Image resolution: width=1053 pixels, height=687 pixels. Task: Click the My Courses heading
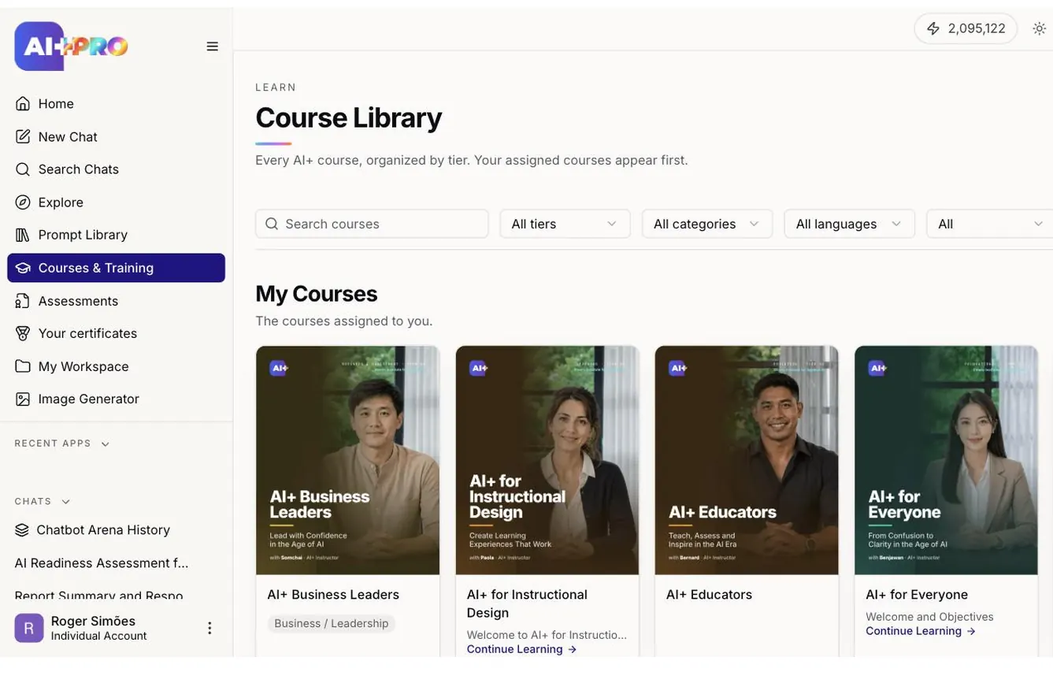pyautogui.click(x=317, y=293)
